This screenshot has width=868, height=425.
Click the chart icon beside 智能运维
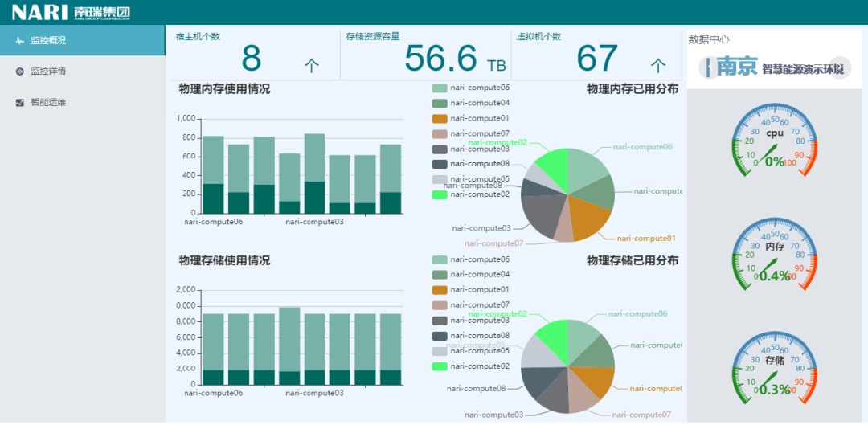(x=20, y=102)
